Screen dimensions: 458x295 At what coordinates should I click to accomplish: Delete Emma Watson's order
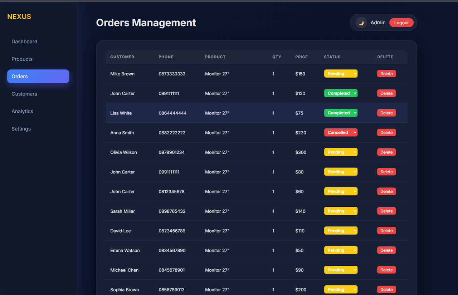(x=386, y=251)
